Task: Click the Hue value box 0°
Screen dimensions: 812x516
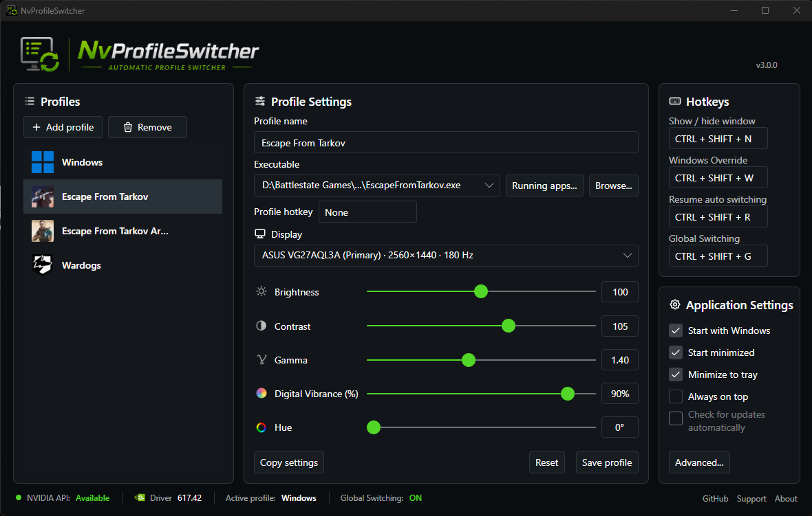Action: [620, 427]
